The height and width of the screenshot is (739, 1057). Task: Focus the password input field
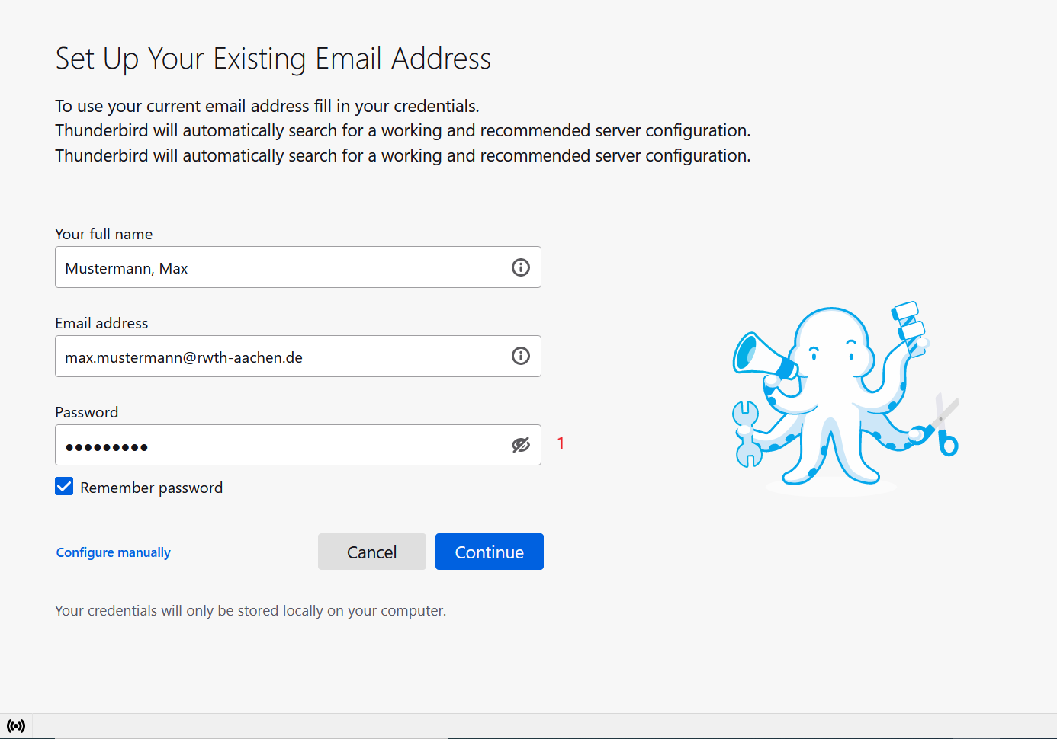[x=282, y=445]
